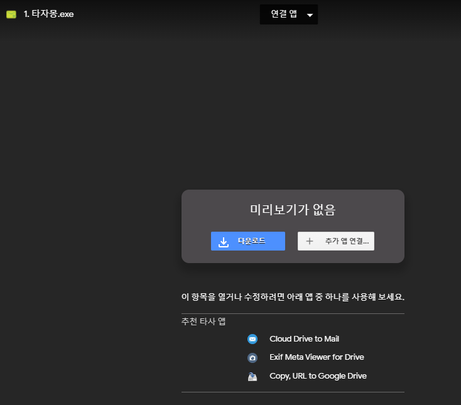461x405 pixels.
Task: Click the download arrow icon
Action: [224, 242]
